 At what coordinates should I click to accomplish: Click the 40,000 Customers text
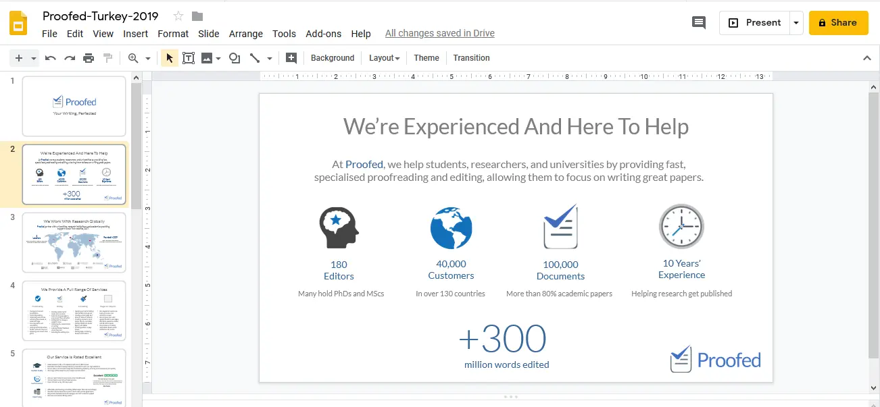click(451, 269)
